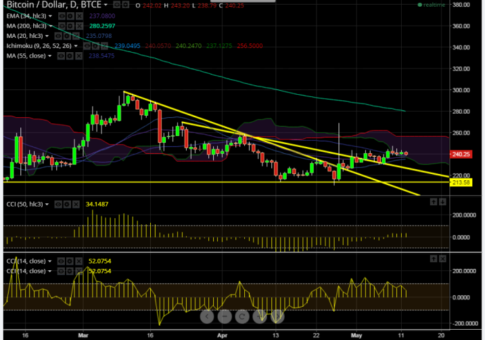Expand the CCI (50, hlc3) dropdown
Screen dimensions: 485x340
coord(47,205)
